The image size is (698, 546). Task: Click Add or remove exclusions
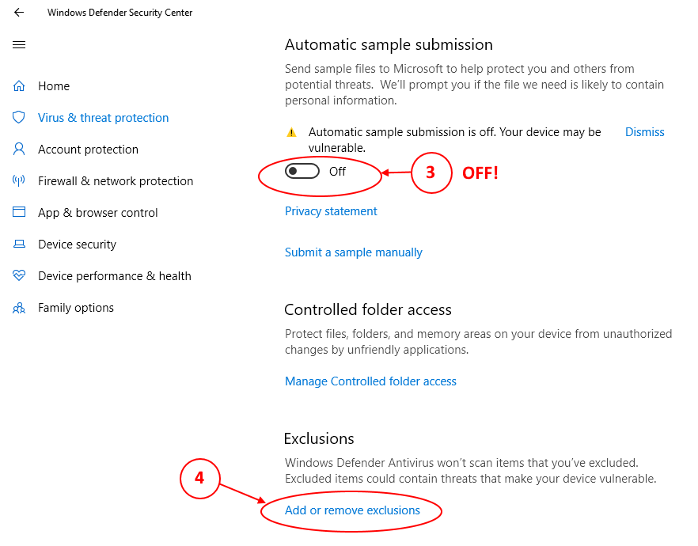click(352, 510)
